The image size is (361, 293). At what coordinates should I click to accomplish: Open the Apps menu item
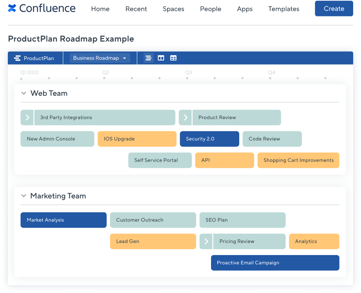pos(245,9)
